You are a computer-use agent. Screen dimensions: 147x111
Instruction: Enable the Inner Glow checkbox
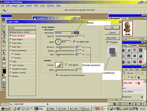(11, 47)
